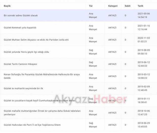Click AKYAZI category in Selim Akyazıcı row
Viewport: 157px width, 133px height.
pyautogui.click(x=112, y=40)
